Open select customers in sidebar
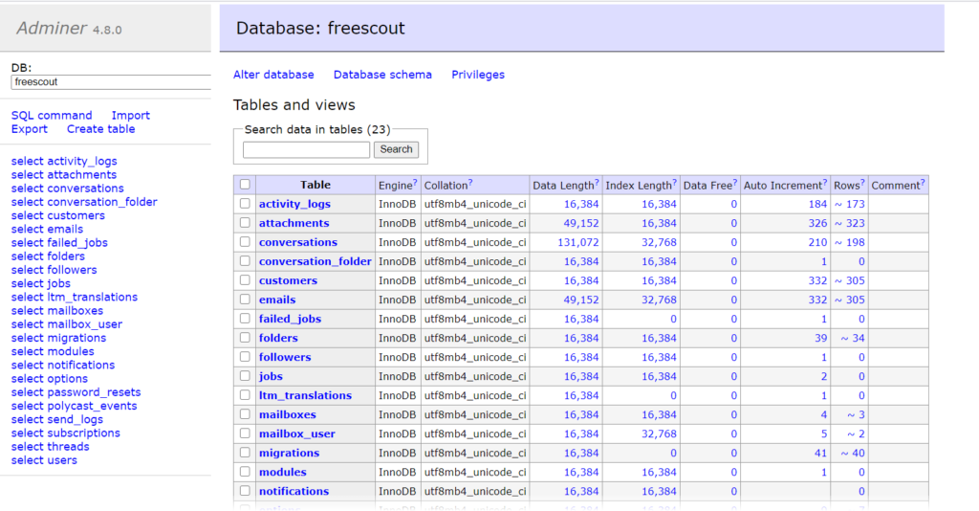The image size is (979, 511). click(58, 215)
